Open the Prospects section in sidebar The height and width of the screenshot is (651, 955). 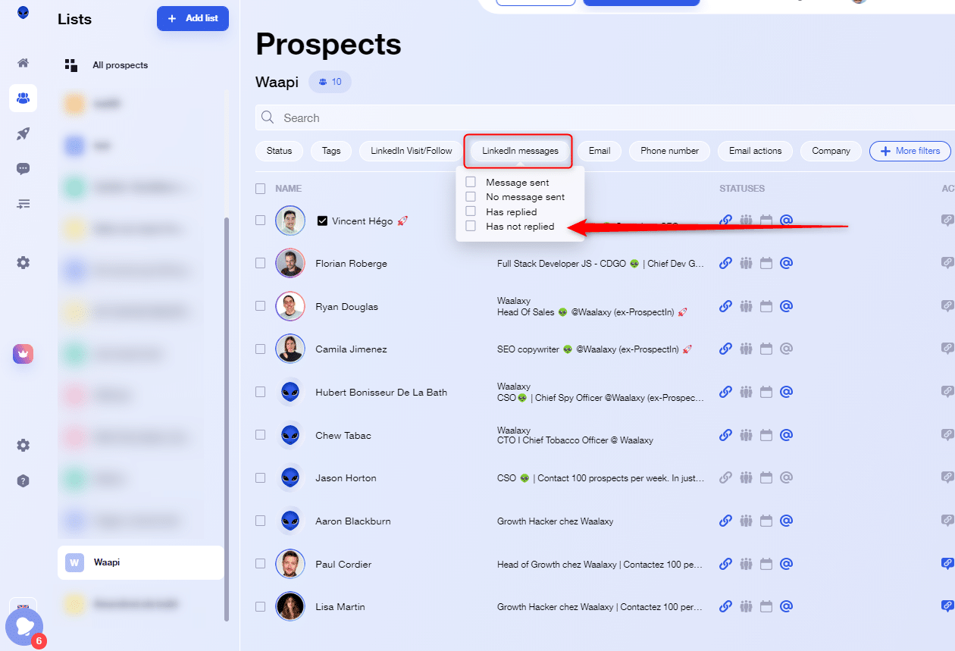23,98
